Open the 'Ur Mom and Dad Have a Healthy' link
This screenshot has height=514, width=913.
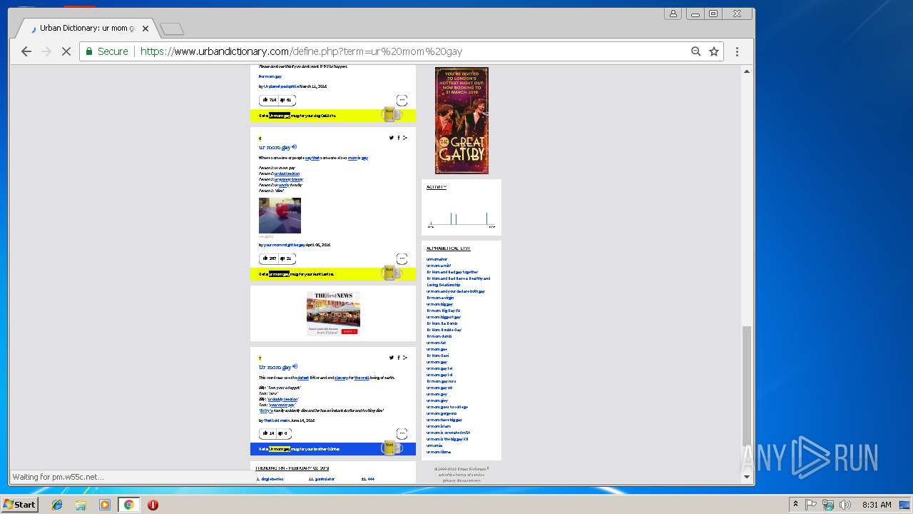458,281
